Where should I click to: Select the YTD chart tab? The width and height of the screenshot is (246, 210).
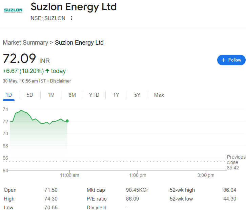click(94, 95)
